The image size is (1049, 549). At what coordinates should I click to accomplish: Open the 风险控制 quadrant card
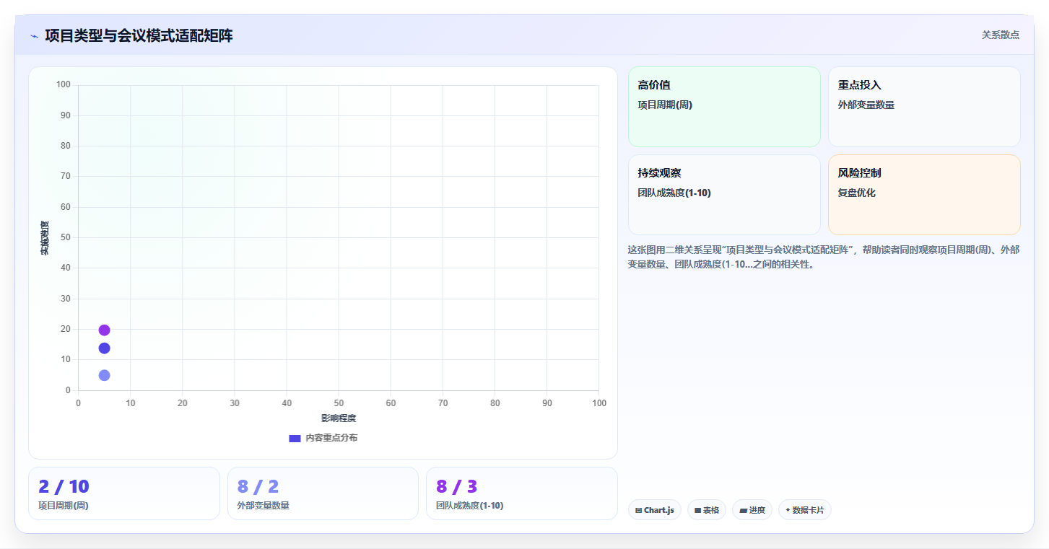(x=924, y=195)
